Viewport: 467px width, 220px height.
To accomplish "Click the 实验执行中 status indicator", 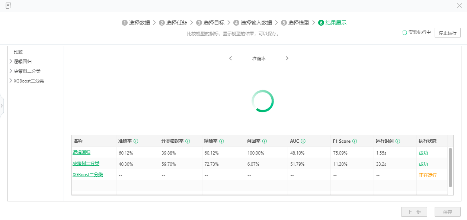I will [416, 32].
